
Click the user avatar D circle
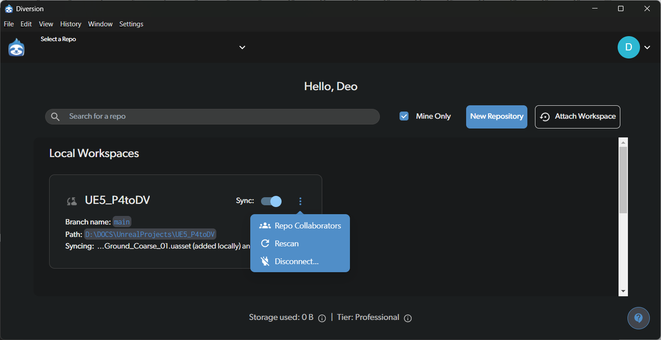[628, 47]
